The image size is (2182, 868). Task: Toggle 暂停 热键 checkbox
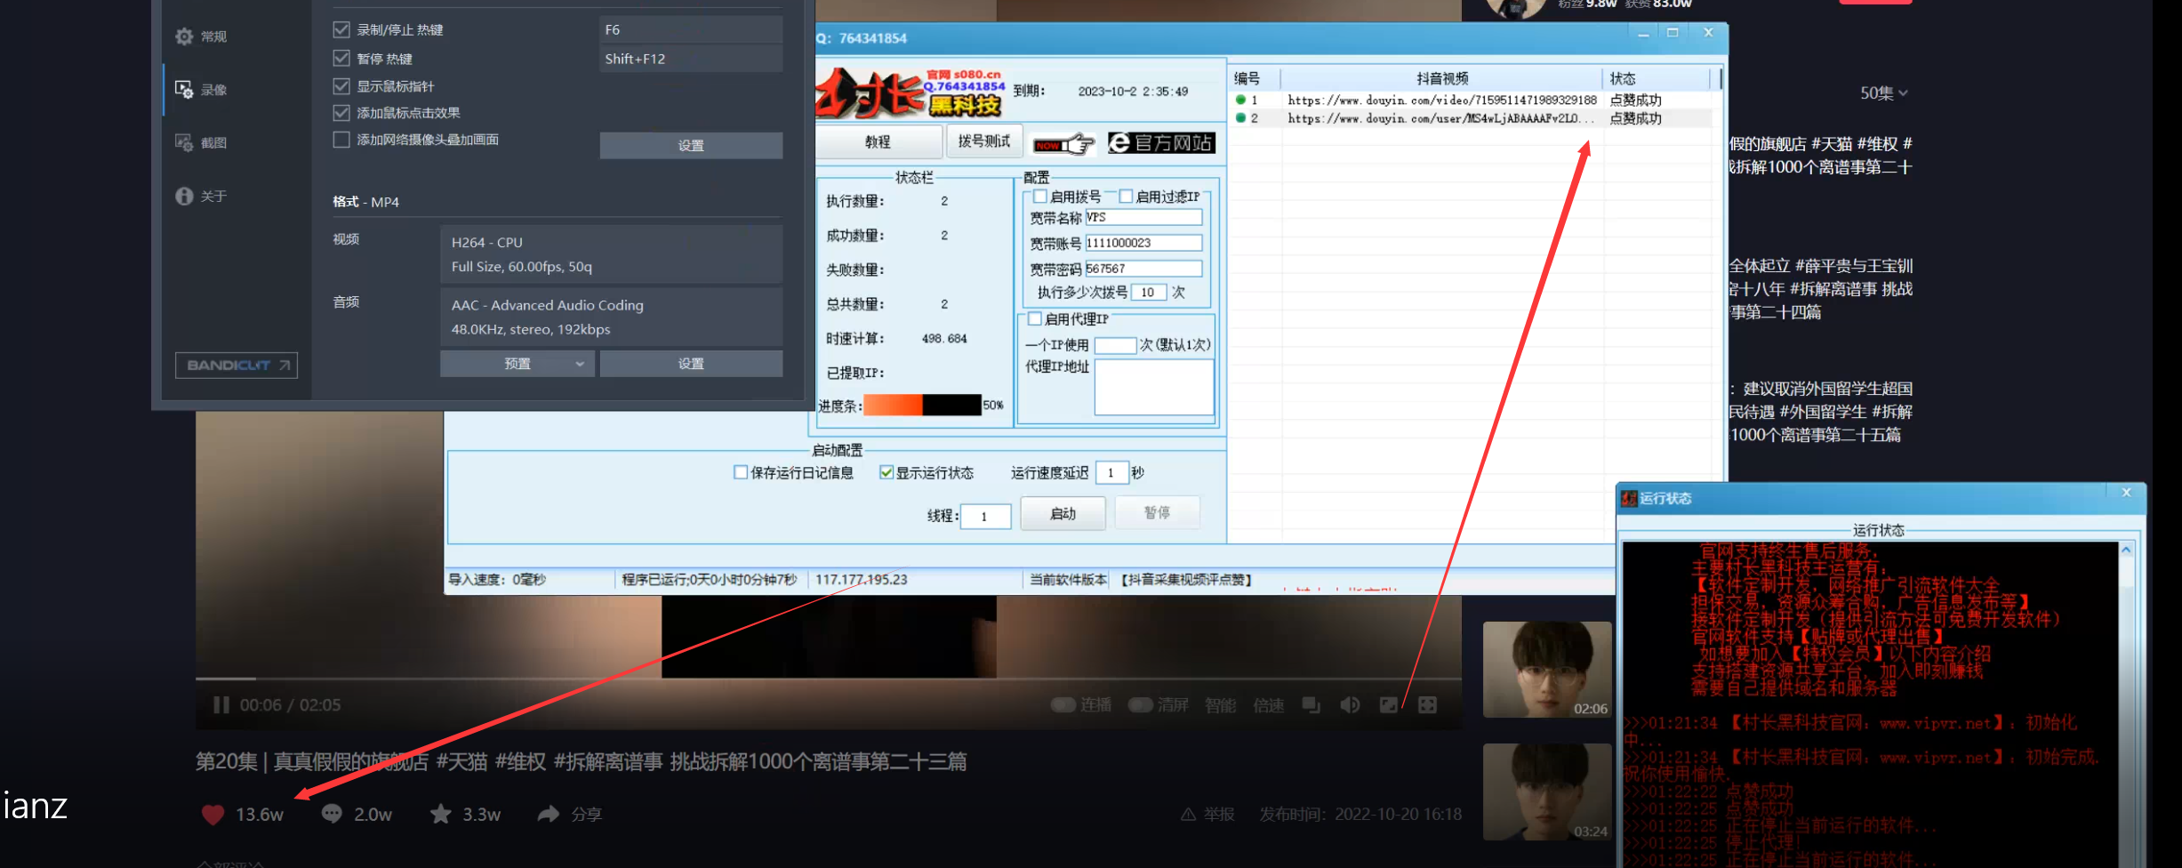click(x=341, y=58)
